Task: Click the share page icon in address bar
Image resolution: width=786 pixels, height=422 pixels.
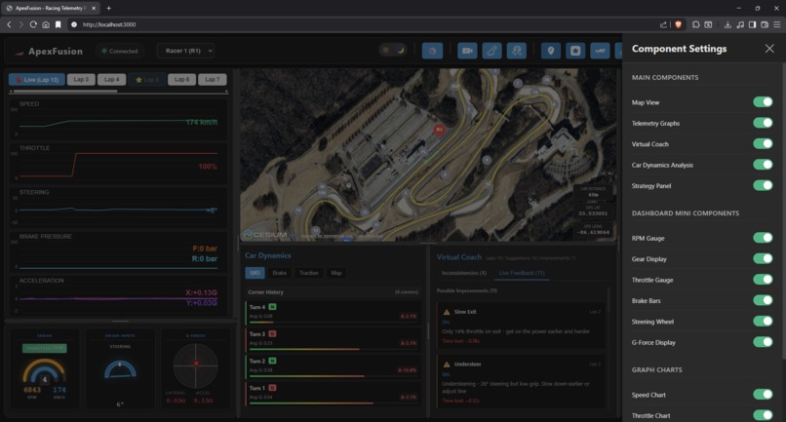Action: click(664, 24)
